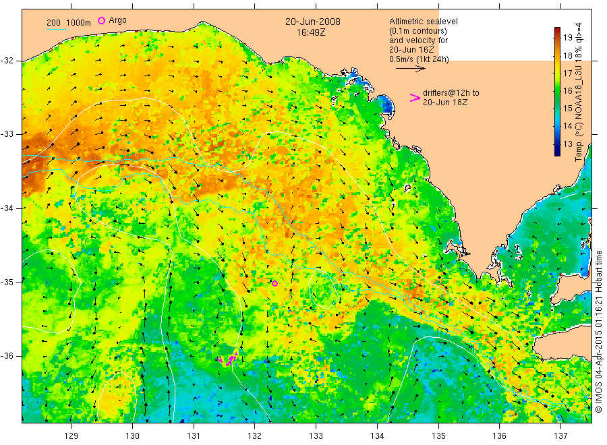This screenshot has height=445, width=607.
Task: Click the color bar value 16
Action: tap(567, 91)
